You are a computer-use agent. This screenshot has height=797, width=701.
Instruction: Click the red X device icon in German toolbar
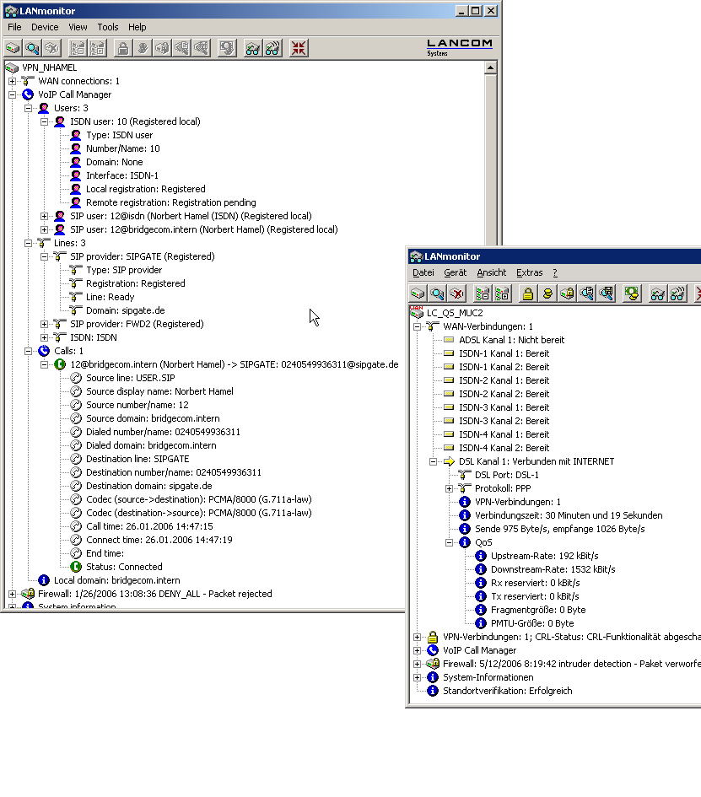pyautogui.click(x=456, y=293)
